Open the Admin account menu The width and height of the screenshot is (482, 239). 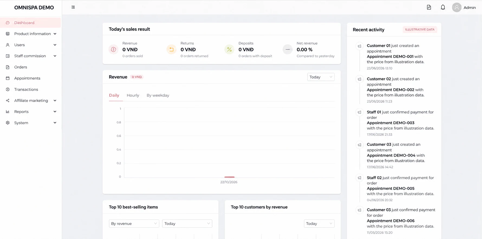click(x=470, y=8)
